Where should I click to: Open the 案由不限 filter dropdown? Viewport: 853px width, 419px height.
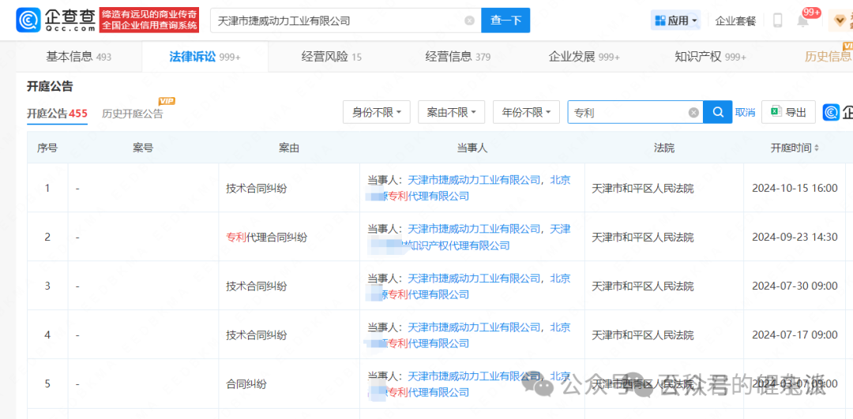[452, 112]
